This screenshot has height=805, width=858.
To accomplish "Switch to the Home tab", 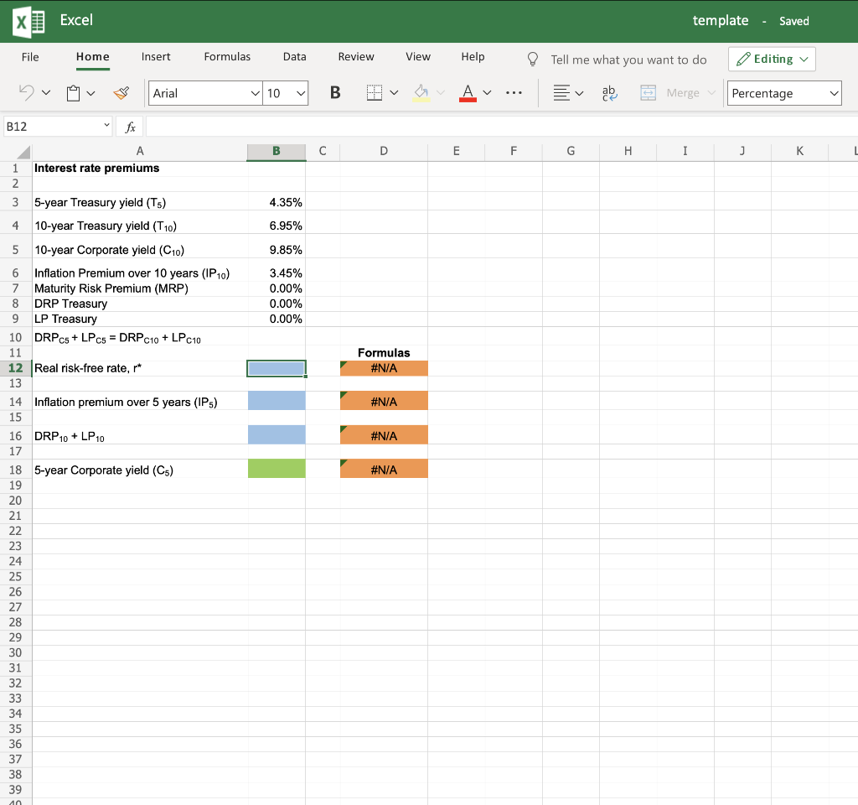I will pyautogui.click(x=92, y=57).
